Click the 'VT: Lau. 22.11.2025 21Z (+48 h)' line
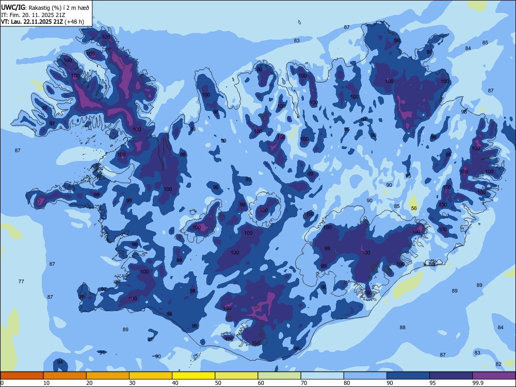Image resolution: width=516 pixels, height=387 pixels. pos(42,22)
